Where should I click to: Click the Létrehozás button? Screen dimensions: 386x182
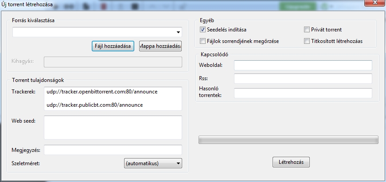point(291,162)
